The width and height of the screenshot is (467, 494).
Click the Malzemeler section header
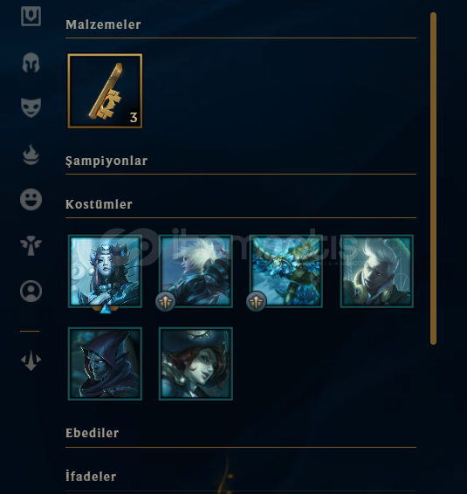103,24
